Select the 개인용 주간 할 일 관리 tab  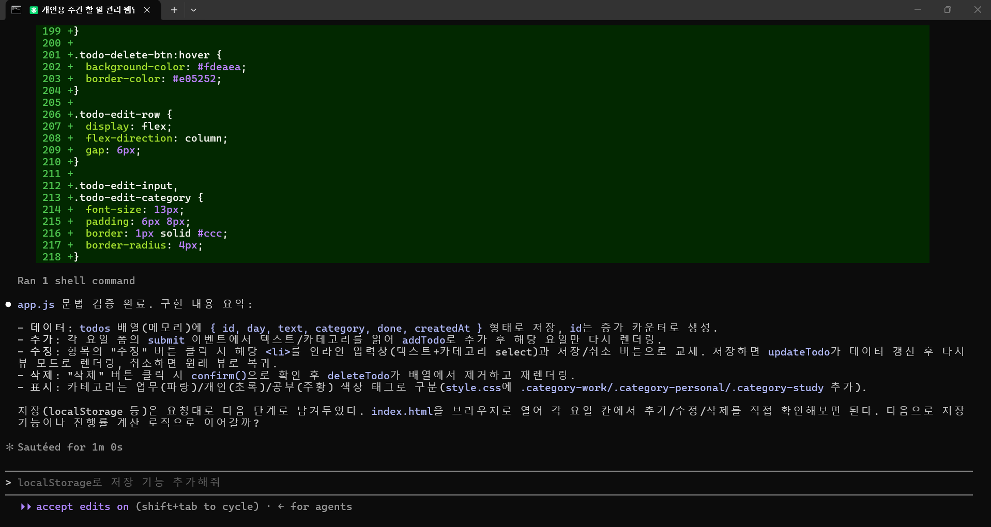pos(83,10)
